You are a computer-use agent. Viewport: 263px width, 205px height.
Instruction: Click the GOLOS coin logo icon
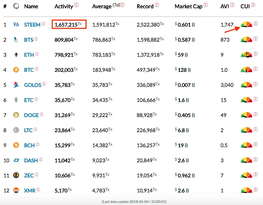pos(16,85)
